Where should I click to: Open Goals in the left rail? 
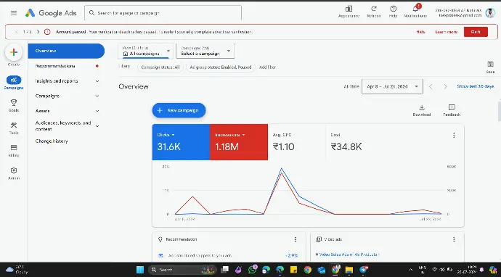coord(14,105)
